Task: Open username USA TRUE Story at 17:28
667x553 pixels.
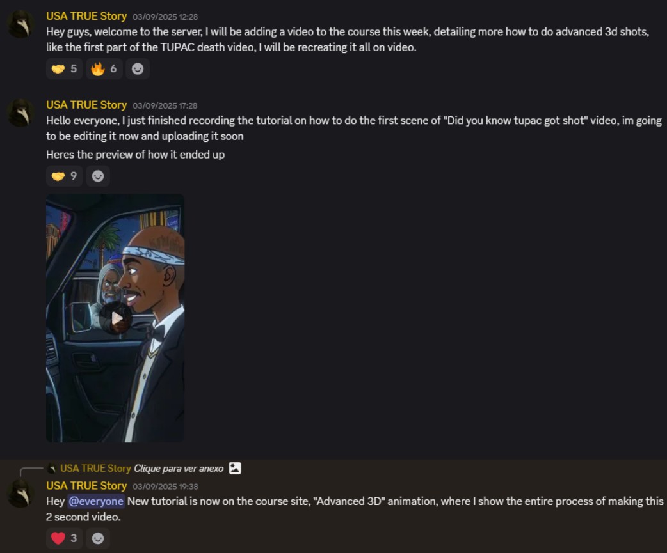Action: 86,105
